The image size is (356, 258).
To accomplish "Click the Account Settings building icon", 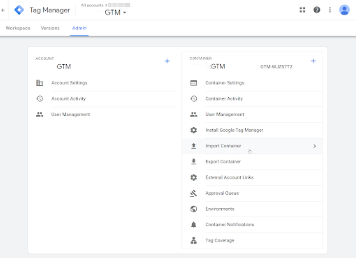I will click(x=40, y=83).
